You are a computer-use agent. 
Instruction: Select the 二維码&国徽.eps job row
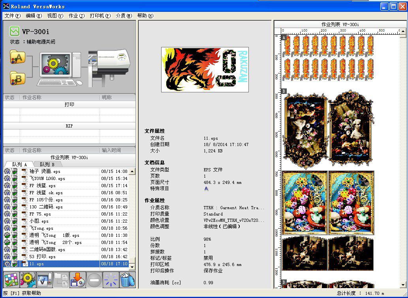coord(66,249)
